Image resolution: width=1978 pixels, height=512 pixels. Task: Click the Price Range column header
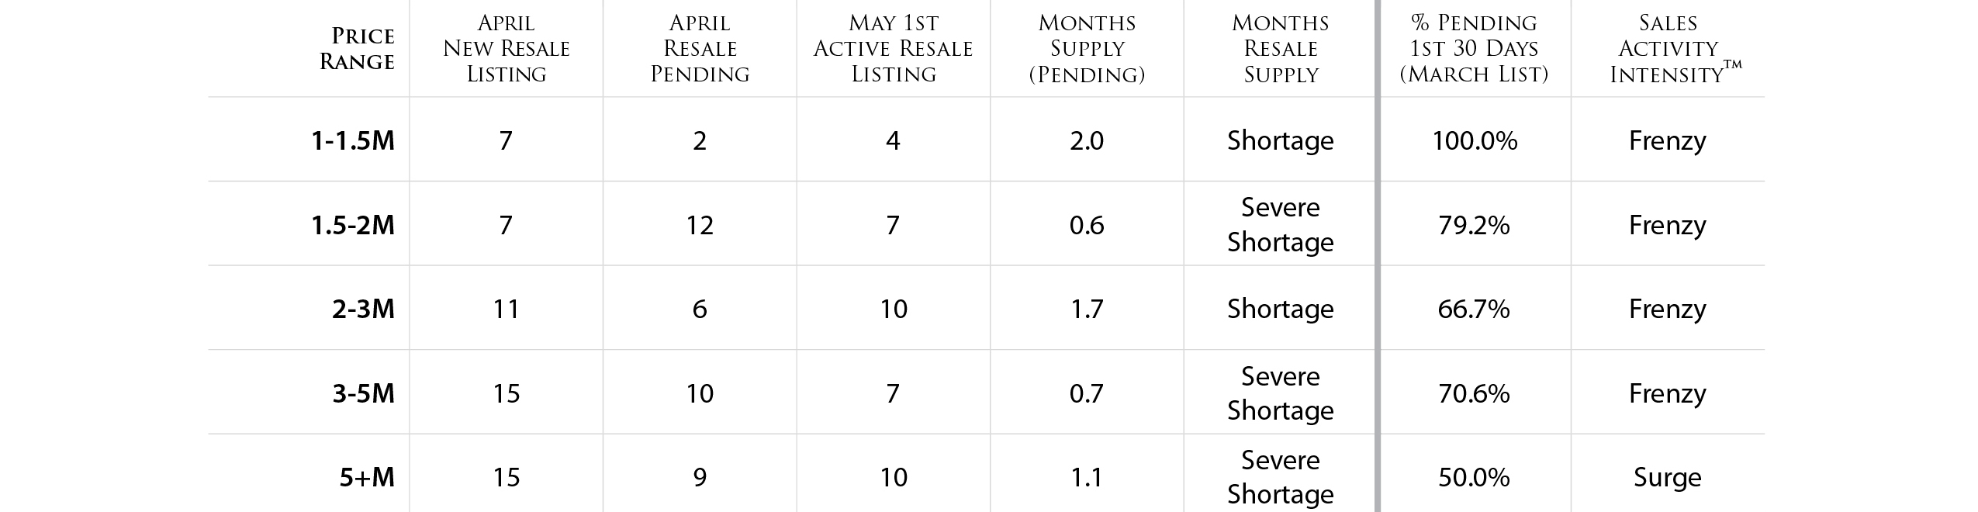(x=357, y=48)
